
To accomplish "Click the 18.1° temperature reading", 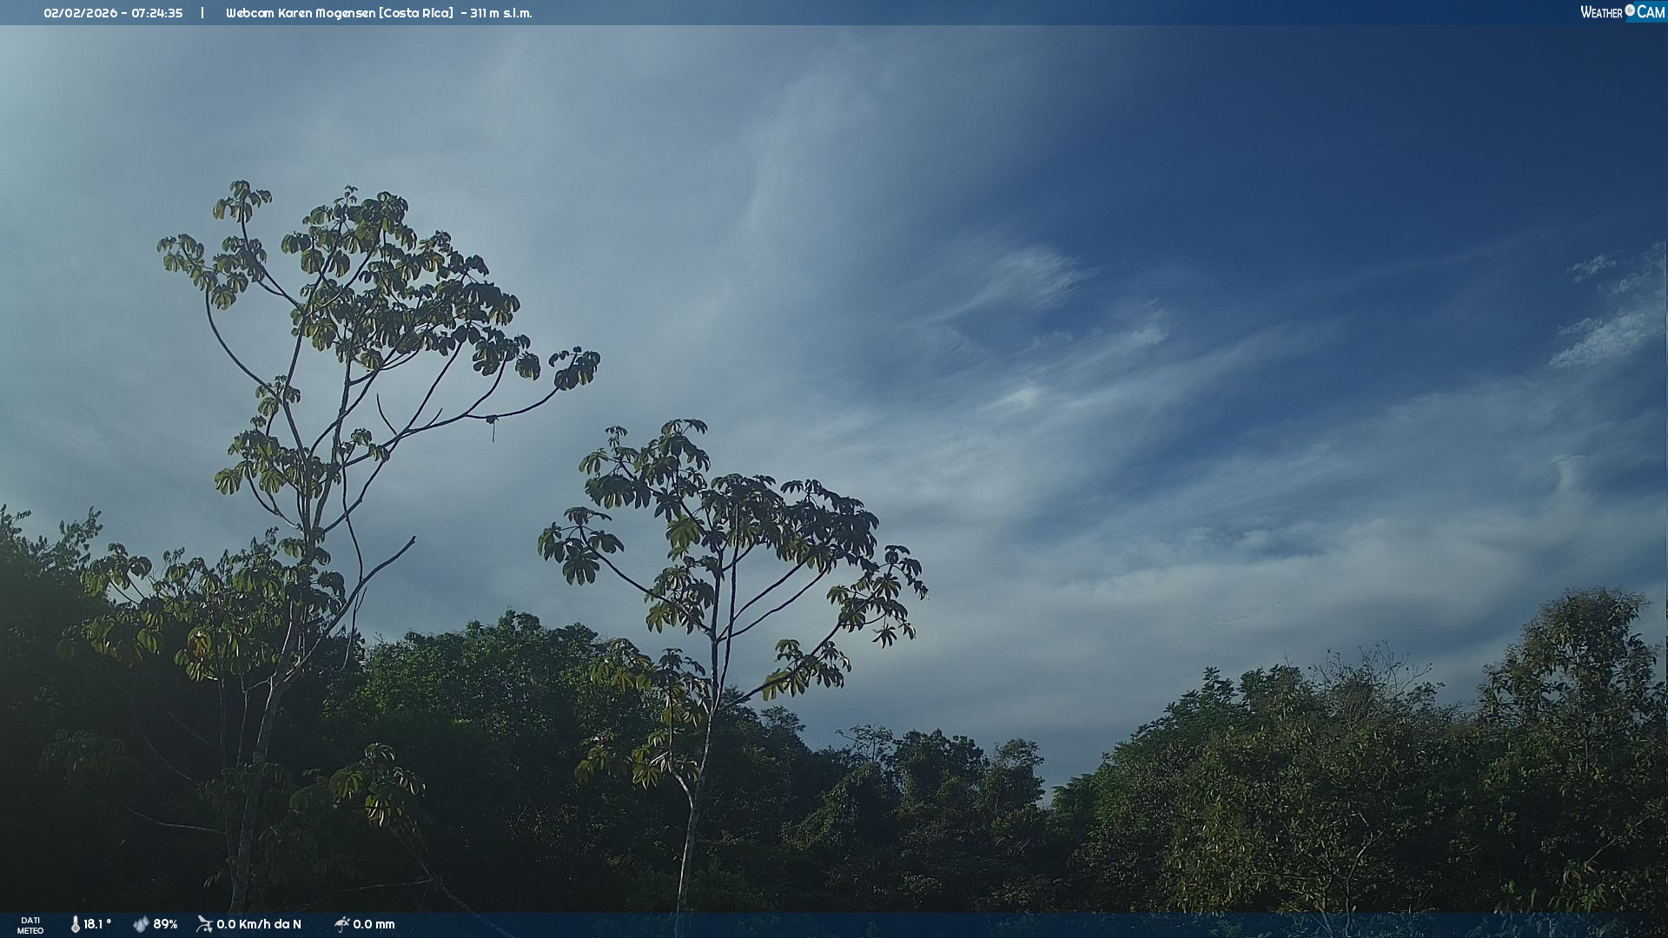I will click(x=97, y=924).
